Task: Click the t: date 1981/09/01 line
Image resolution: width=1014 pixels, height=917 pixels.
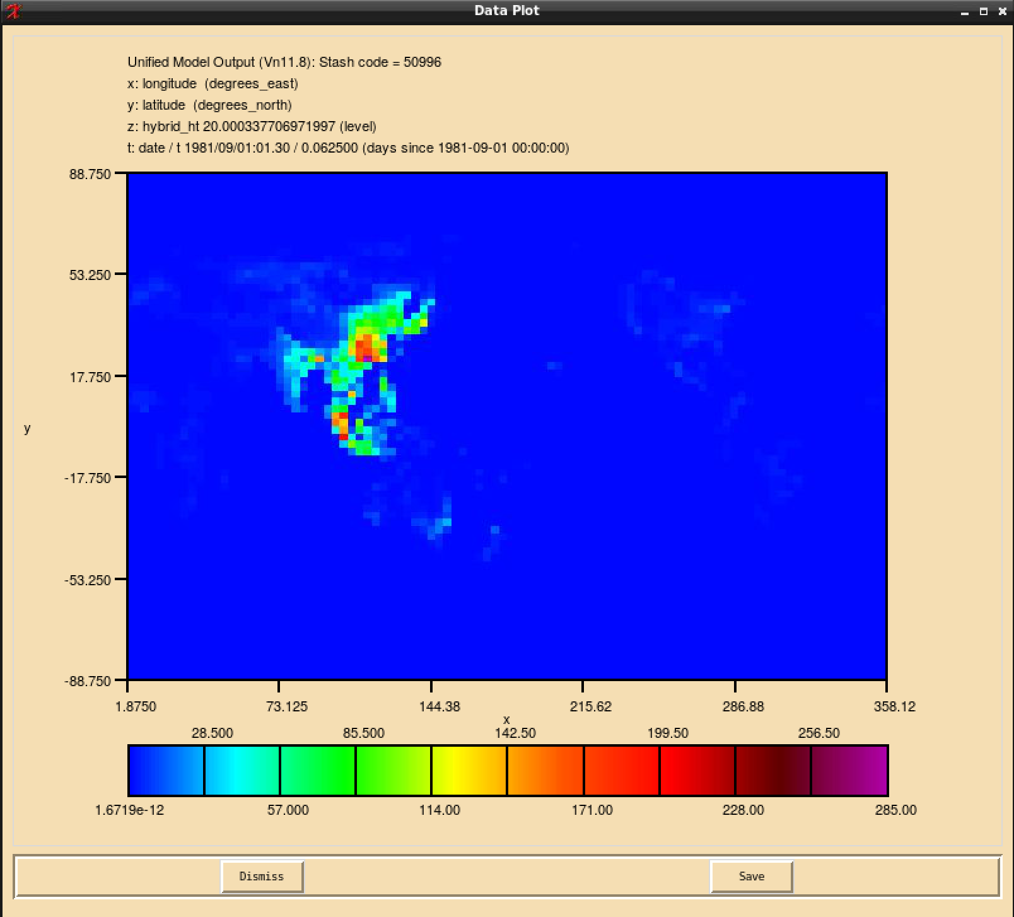Action: (348, 148)
